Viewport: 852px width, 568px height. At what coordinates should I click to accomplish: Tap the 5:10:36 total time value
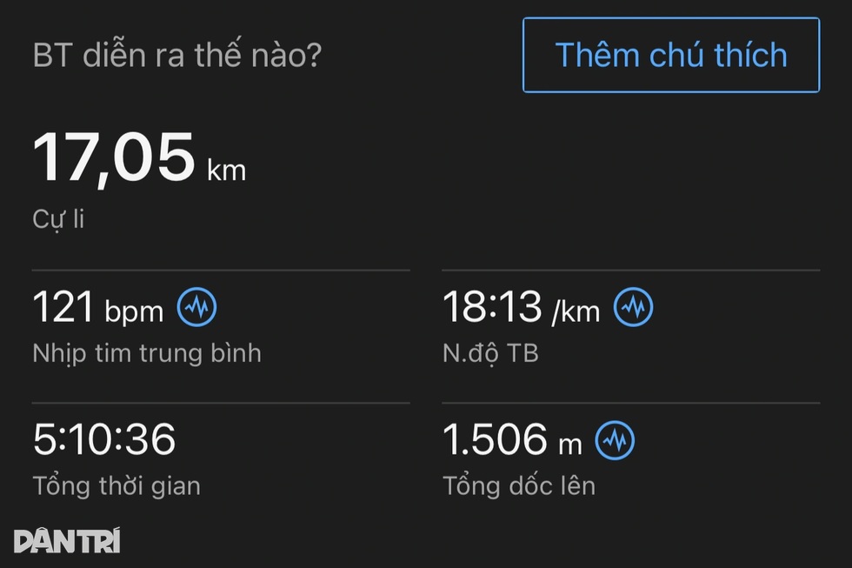pos(104,439)
